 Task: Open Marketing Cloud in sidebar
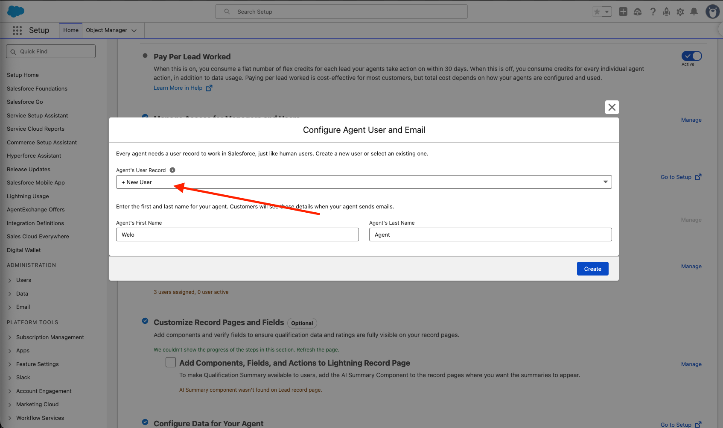pyautogui.click(x=37, y=405)
